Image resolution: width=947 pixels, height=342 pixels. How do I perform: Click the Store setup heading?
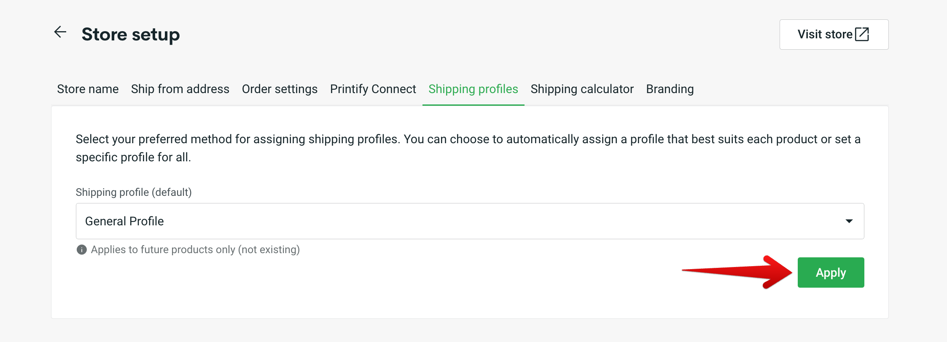(131, 35)
